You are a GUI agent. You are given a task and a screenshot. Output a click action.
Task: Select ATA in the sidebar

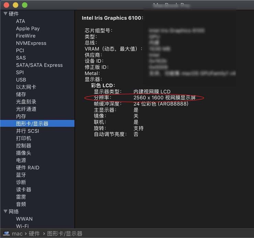pyautogui.click(x=21, y=21)
